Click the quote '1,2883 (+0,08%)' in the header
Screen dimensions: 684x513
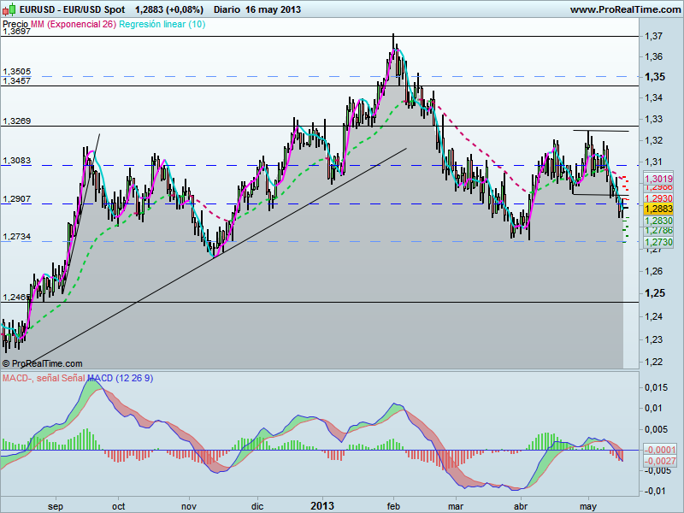pos(168,9)
